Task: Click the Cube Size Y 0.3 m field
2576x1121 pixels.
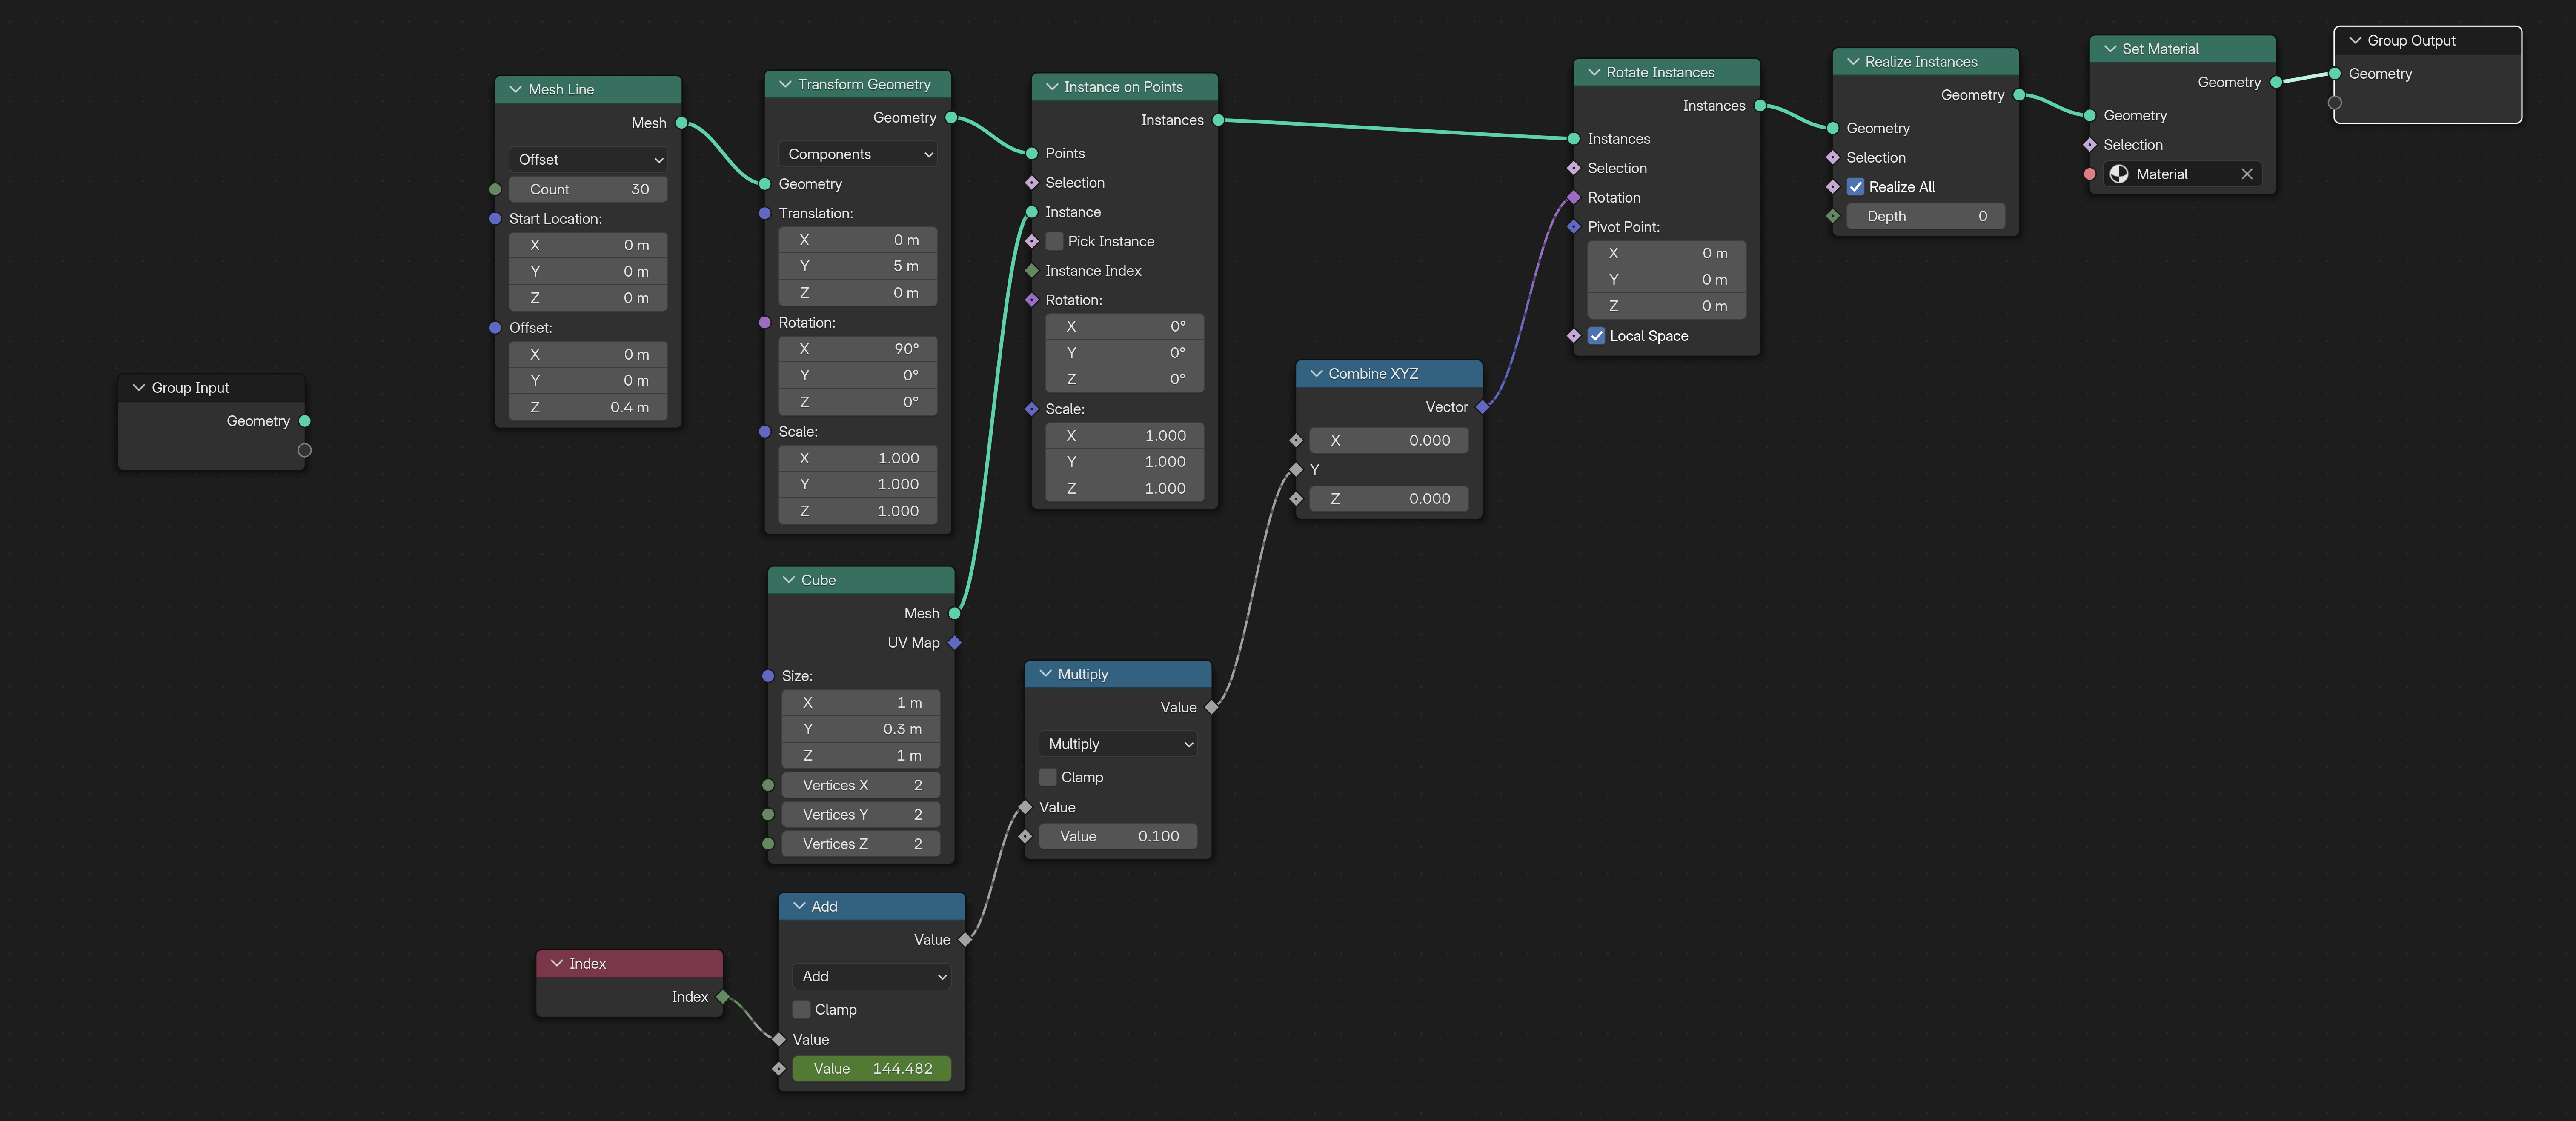Action: tap(861, 730)
